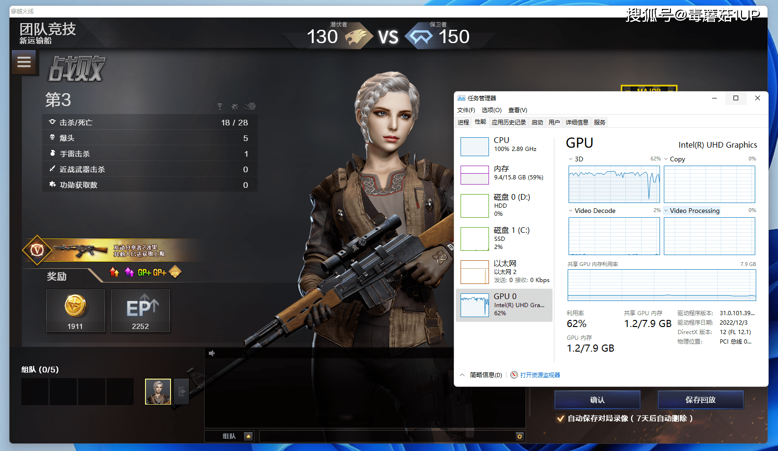
Task: Click the 保存回放 save replay button
Action: (701, 400)
